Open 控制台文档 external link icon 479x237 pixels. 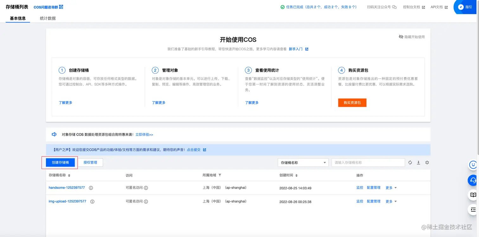[423, 7]
